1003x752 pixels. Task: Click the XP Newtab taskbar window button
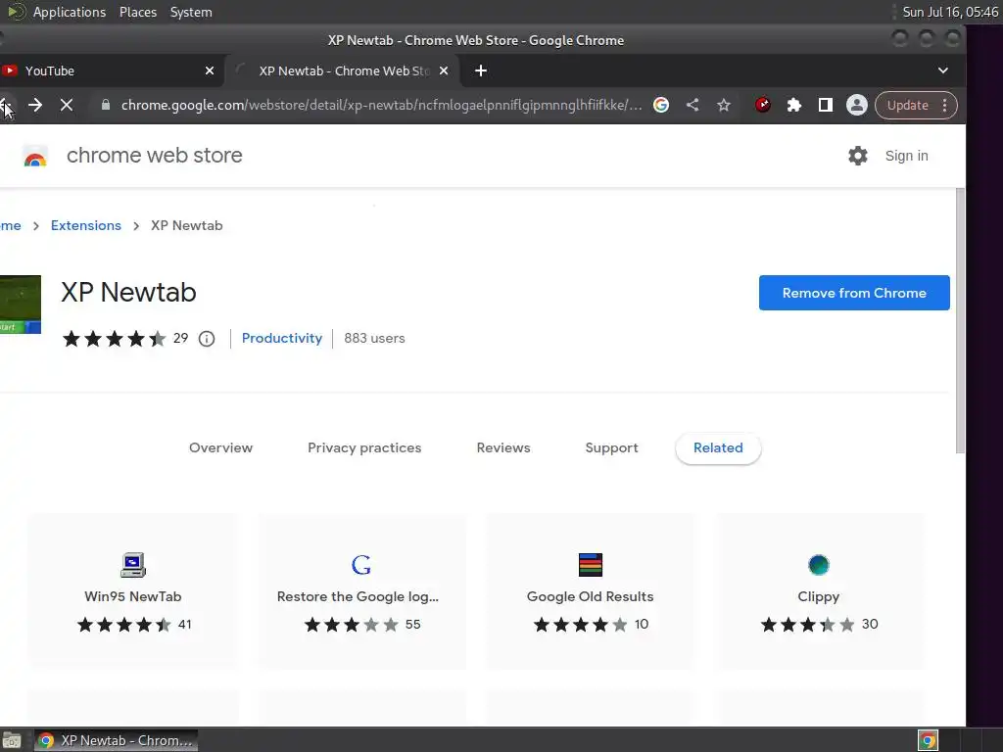116,740
